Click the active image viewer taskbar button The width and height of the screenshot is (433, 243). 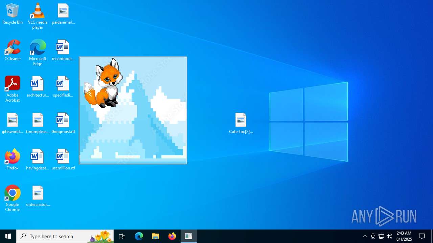pyautogui.click(x=189, y=236)
